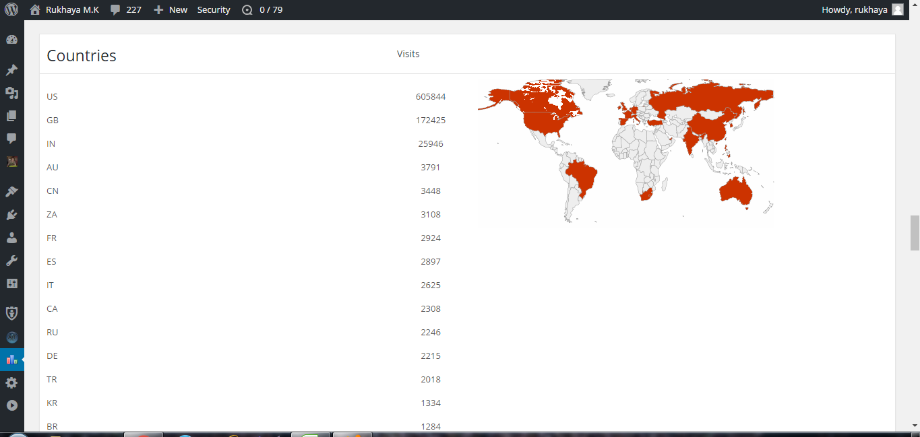This screenshot has height=437, width=920.
Task: Open the WordPress logo menu
Action: 11,9
